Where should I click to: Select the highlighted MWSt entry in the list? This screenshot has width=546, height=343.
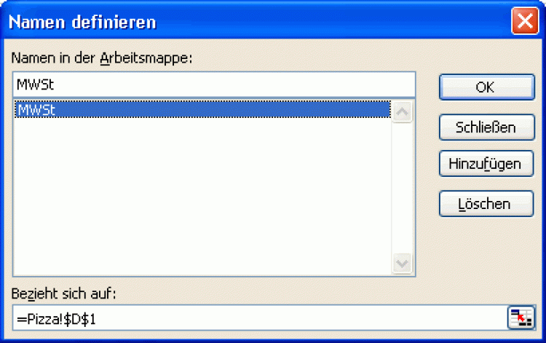point(202,109)
